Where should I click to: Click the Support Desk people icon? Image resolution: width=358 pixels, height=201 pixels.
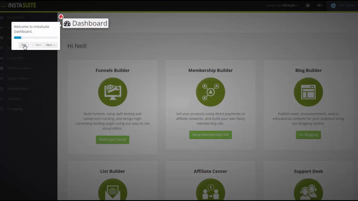[x=308, y=189]
